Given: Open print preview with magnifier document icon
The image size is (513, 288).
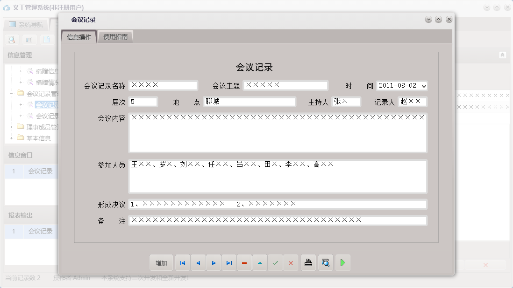Looking at the screenshot, I should click(x=325, y=263).
